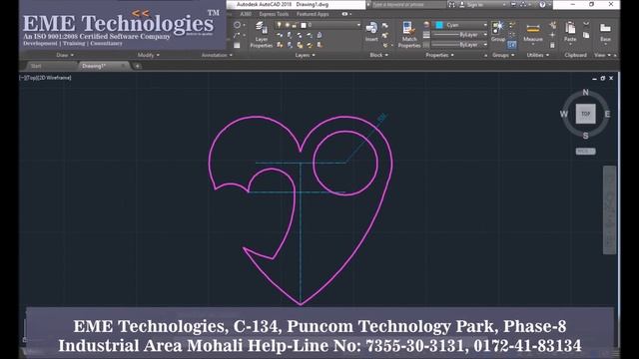This screenshot has width=639, height=359.
Task: Expand the Modify panel flyout
Action: (149, 55)
